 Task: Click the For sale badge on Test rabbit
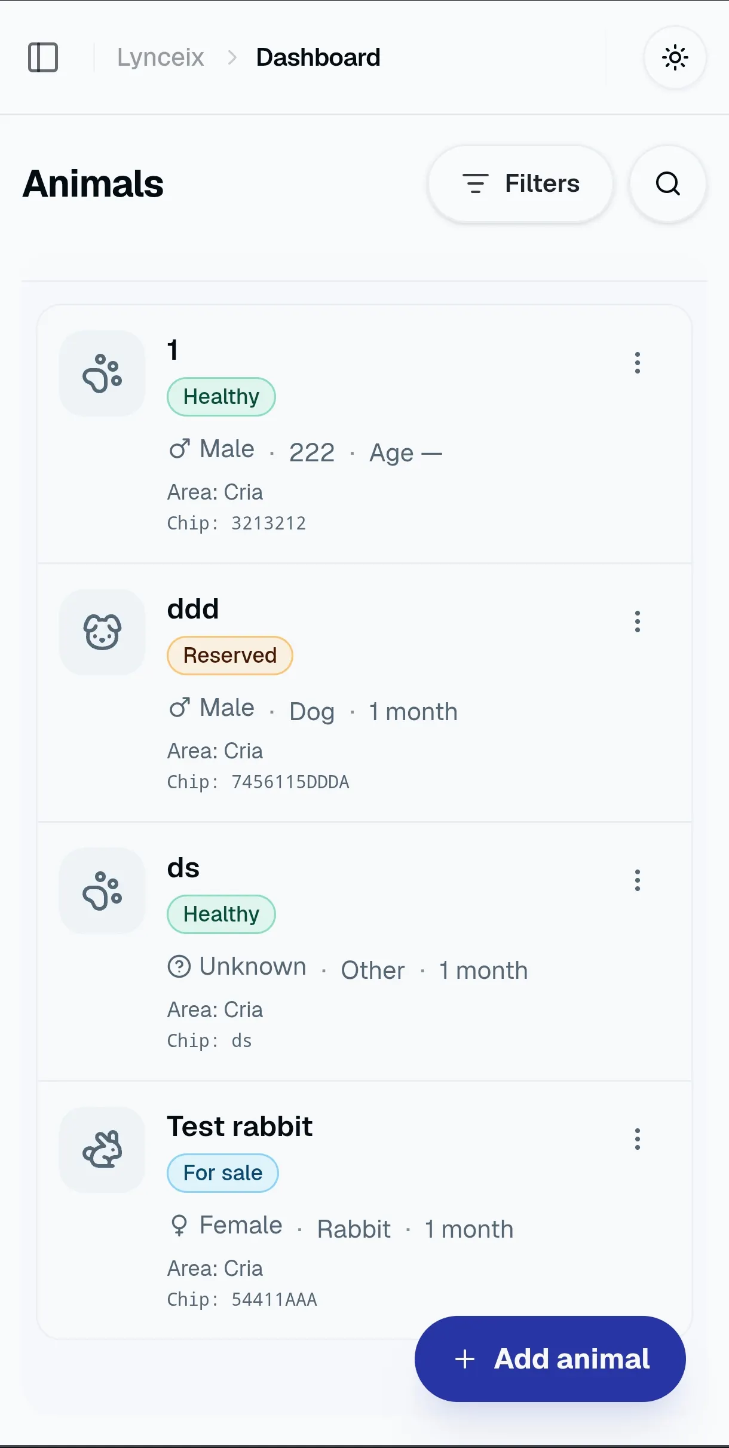(223, 1173)
